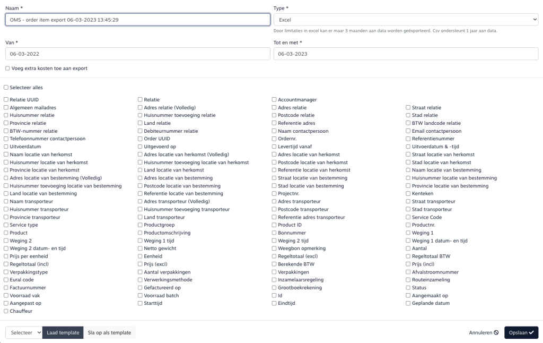Toggle the Service Code checkbox
The image size is (543, 343).
click(408, 217)
